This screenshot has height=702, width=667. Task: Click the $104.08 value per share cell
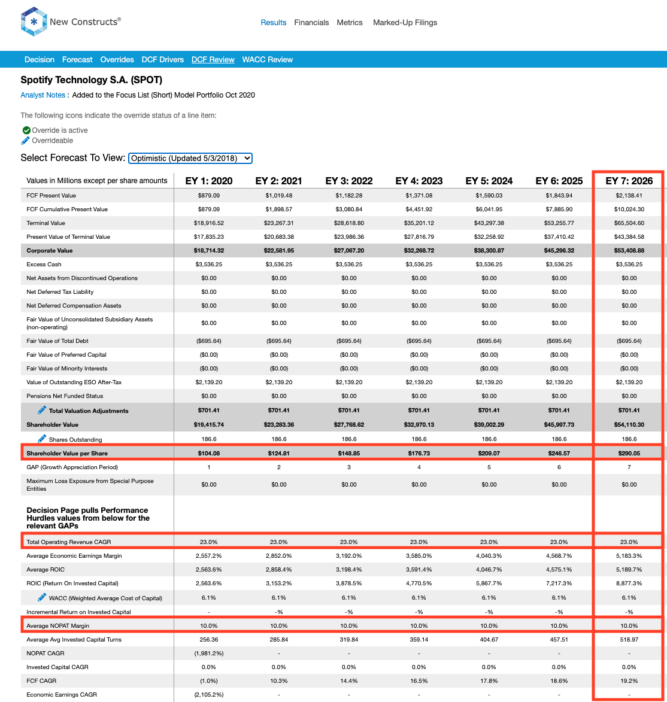(x=209, y=453)
